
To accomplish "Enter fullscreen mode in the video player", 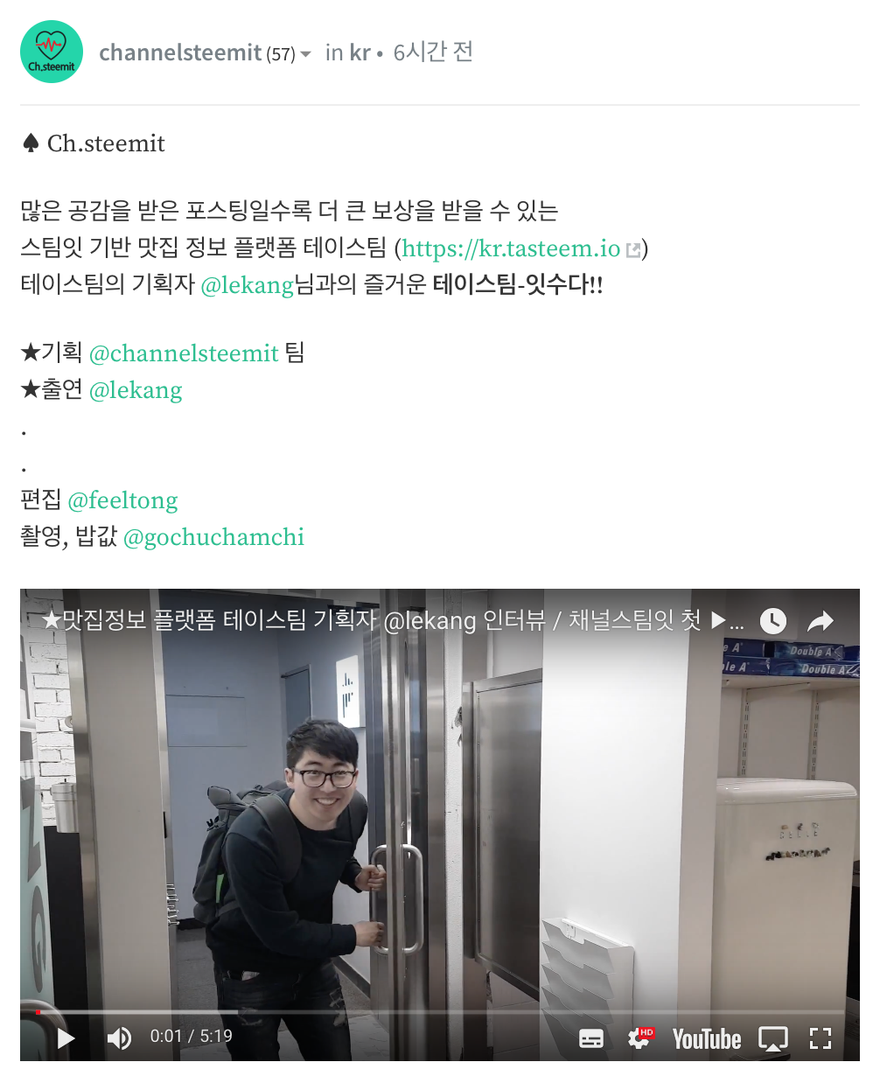I will pyautogui.click(x=821, y=1038).
